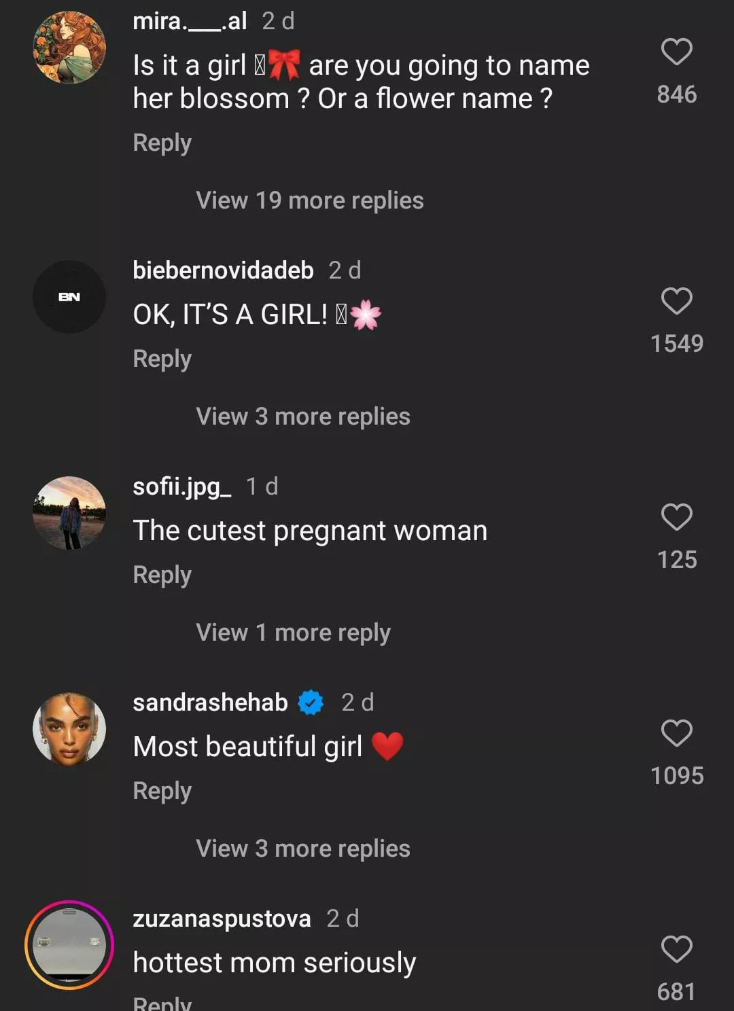The image size is (734, 1011).
Task: Reply to mira.___.al's comment
Action: click(162, 143)
